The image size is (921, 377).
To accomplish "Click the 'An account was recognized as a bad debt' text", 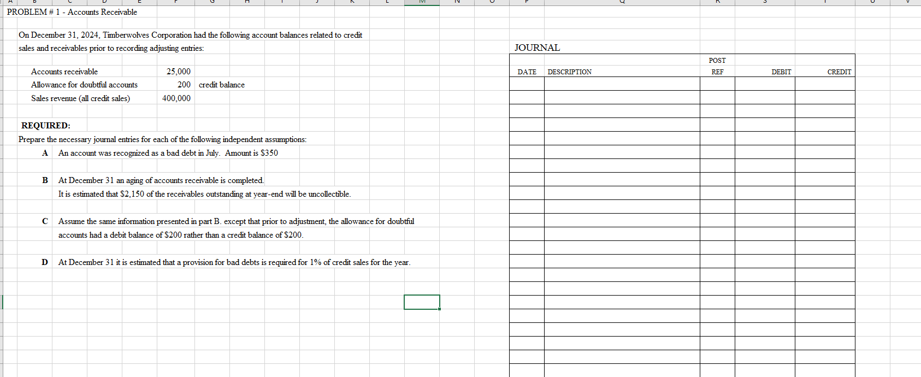I will 168,153.
